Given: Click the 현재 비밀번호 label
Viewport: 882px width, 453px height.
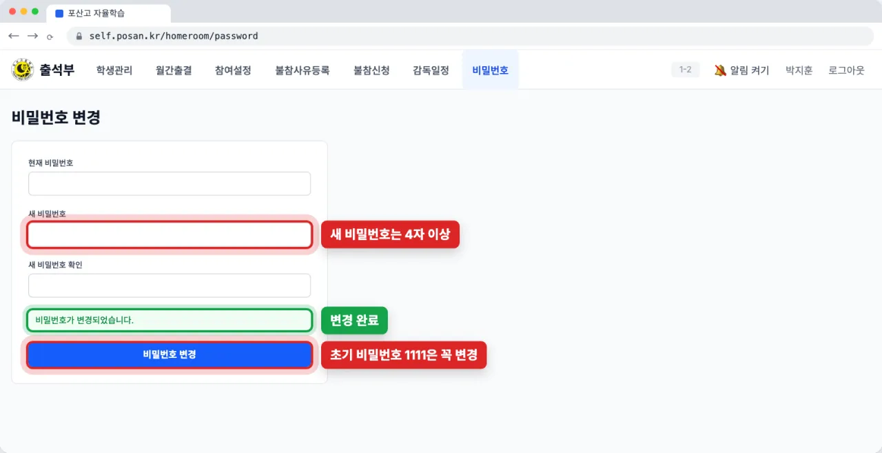Looking at the screenshot, I should pos(51,163).
